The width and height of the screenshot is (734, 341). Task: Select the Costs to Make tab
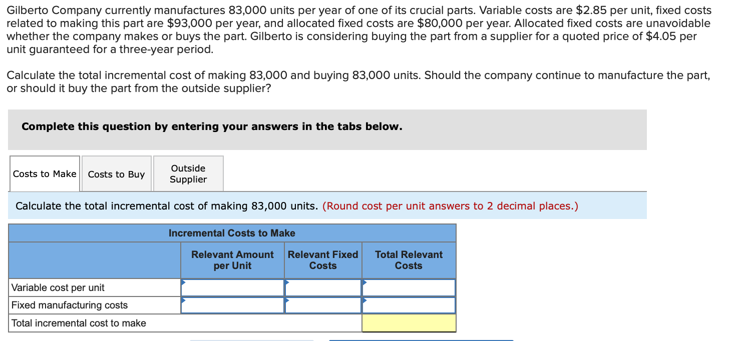pyautogui.click(x=45, y=173)
